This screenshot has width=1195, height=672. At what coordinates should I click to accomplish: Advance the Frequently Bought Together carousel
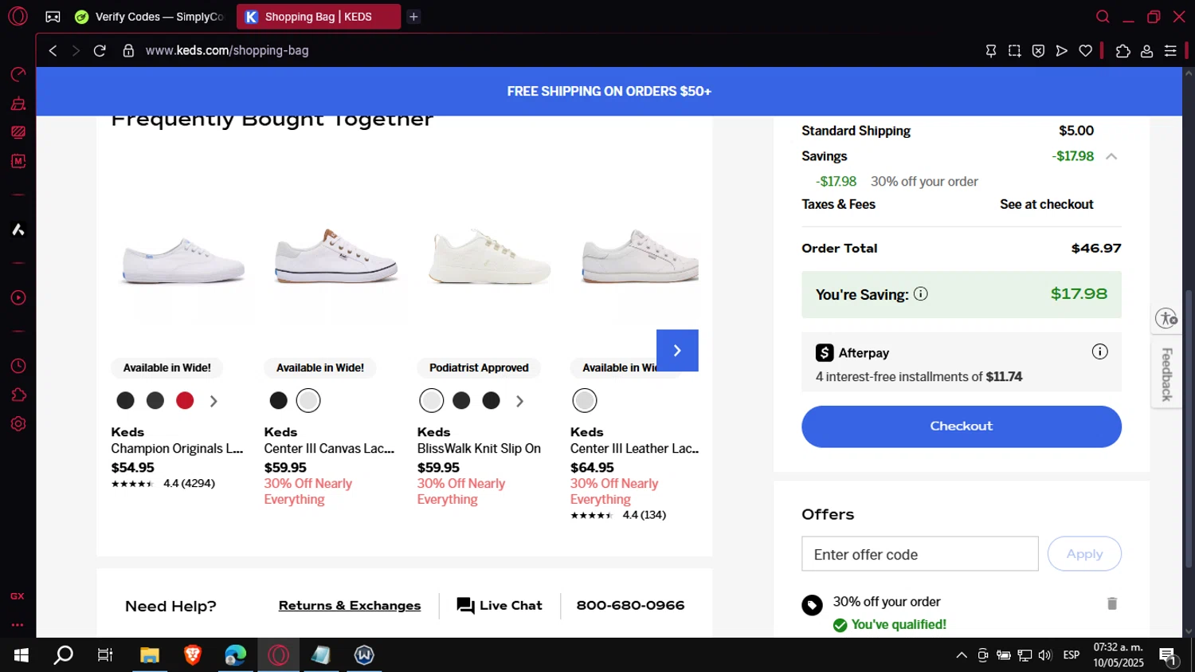pyautogui.click(x=677, y=351)
